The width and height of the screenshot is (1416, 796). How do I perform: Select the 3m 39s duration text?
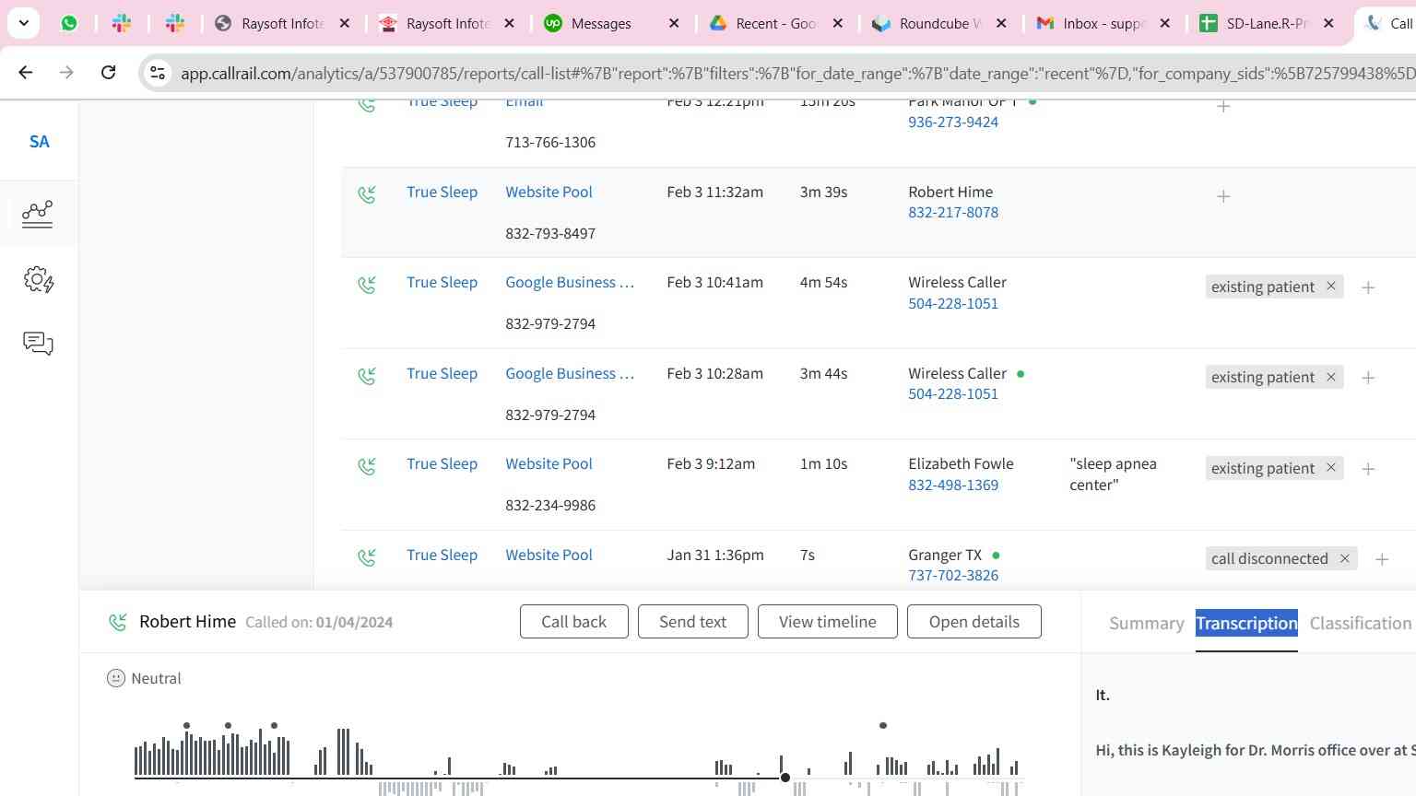pos(823,193)
